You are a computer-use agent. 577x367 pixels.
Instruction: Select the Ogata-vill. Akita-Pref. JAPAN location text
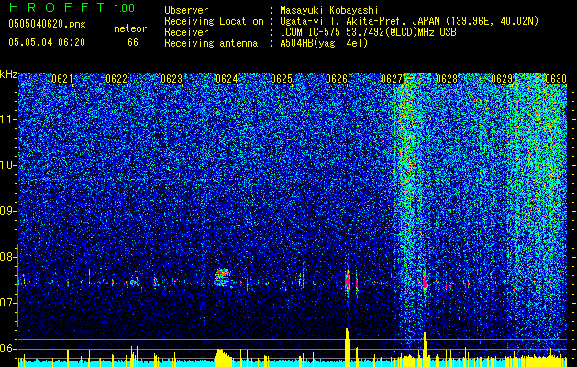click(409, 21)
